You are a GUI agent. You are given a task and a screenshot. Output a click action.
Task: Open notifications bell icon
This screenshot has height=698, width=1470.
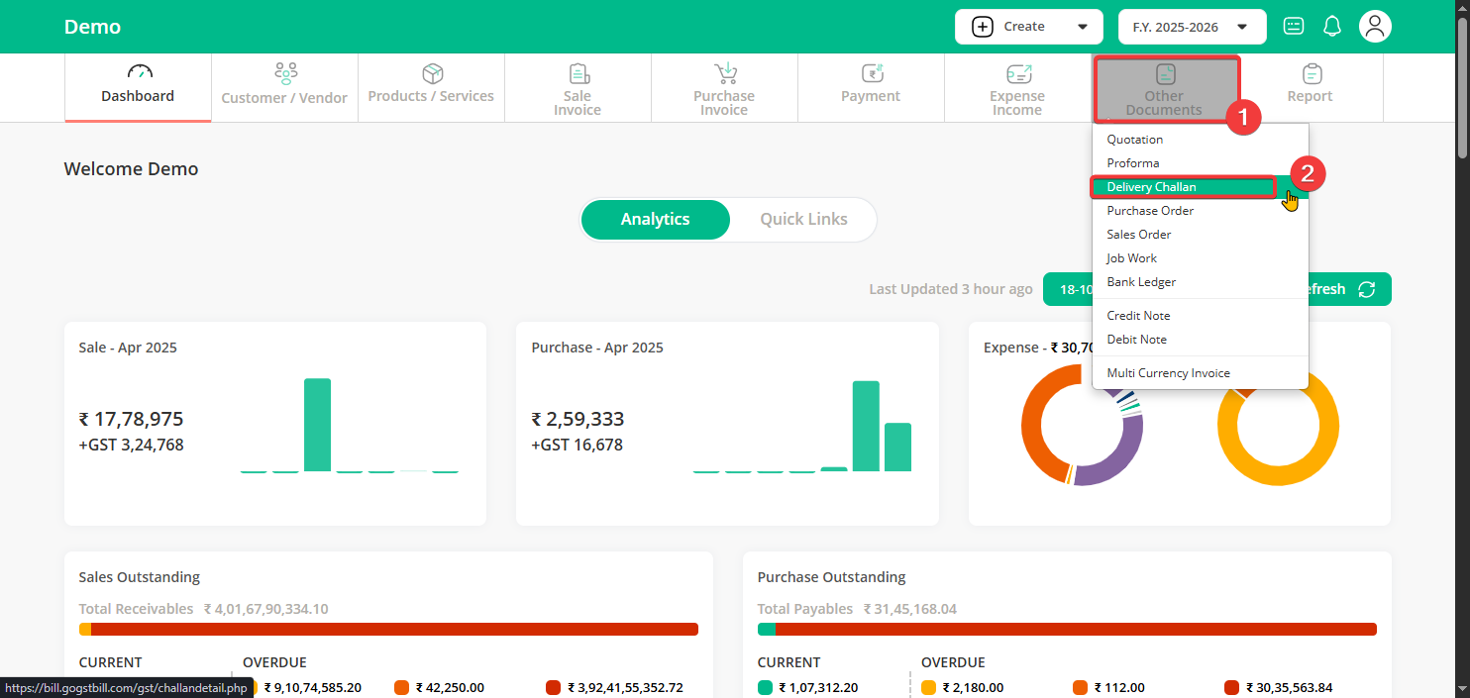pyautogui.click(x=1332, y=27)
